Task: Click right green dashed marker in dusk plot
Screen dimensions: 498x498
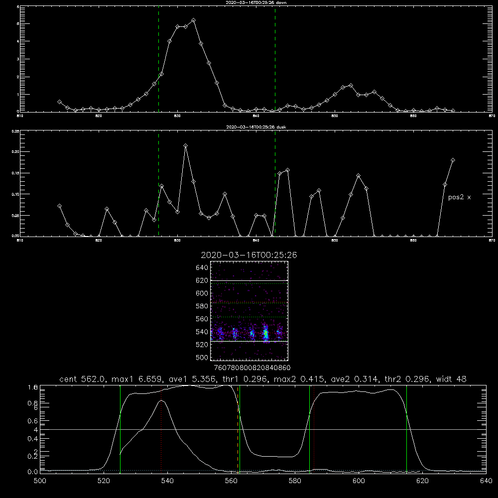Action: pos(275,184)
